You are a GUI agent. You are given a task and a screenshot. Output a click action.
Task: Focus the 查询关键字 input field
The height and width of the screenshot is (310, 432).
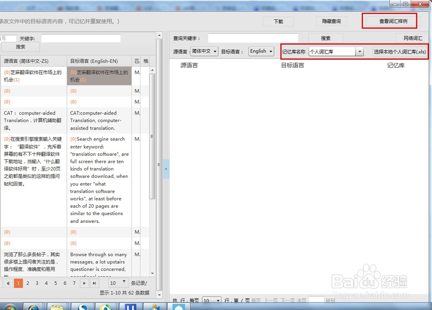point(253,38)
